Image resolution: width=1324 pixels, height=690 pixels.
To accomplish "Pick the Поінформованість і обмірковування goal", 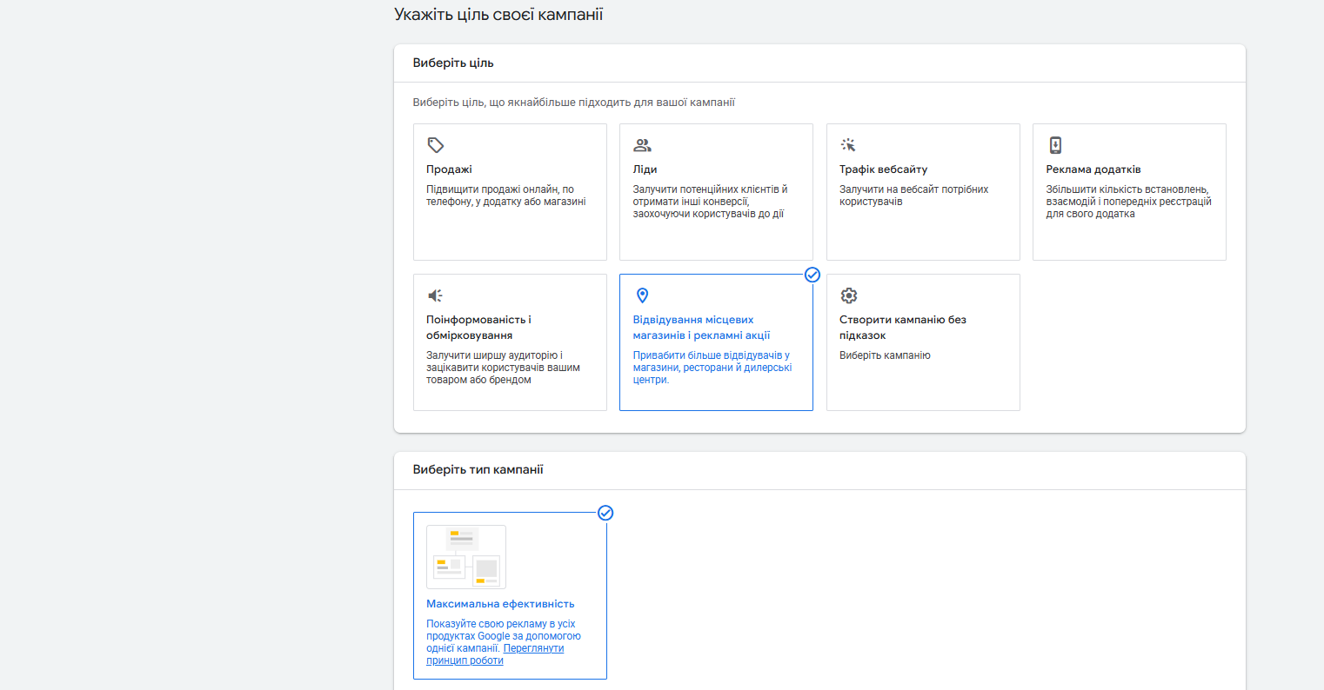I will [x=510, y=342].
